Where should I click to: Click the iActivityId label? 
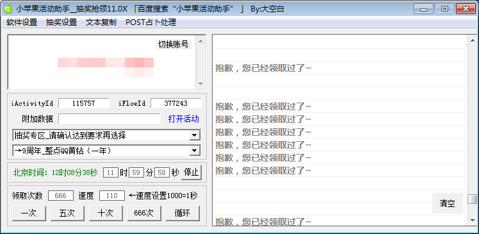[33, 103]
